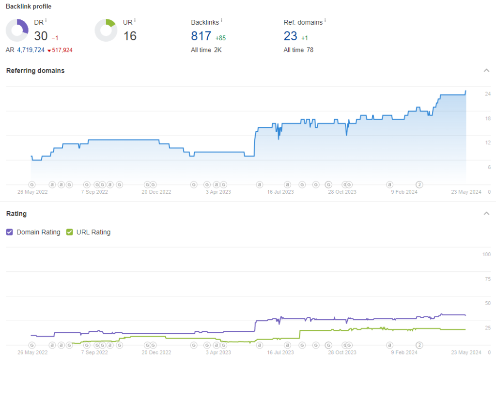496x403 pixels.
Task: Collapse the Rating section chevron
Action: pyautogui.click(x=486, y=214)
